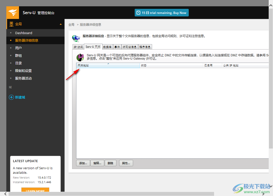Click the LEARN MORE update button
273x196 pixels.
35,190
